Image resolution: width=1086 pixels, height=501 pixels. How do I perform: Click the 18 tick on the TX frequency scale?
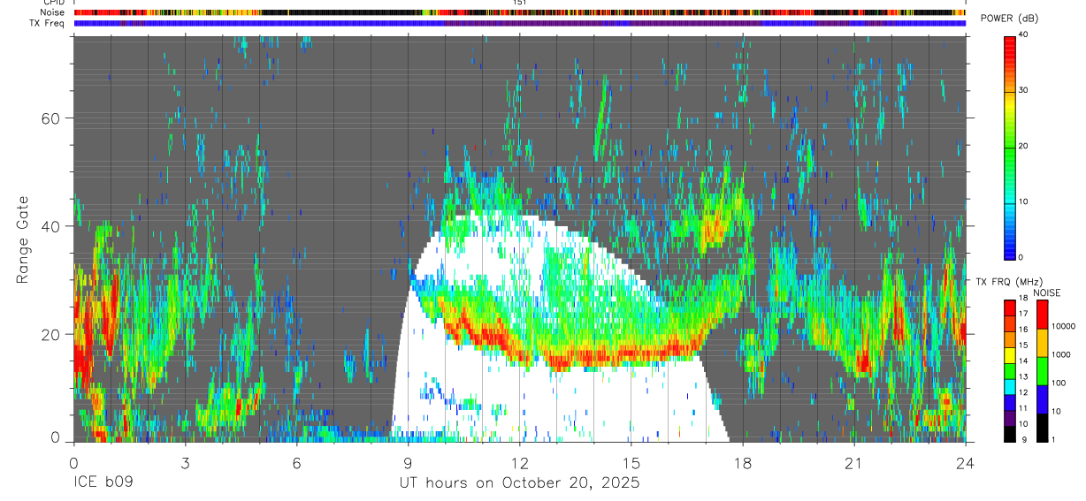point(1022,299)
